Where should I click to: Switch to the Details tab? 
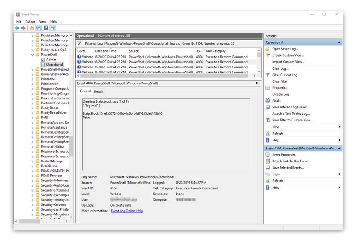pyautogui.click(x=99, y=91)
